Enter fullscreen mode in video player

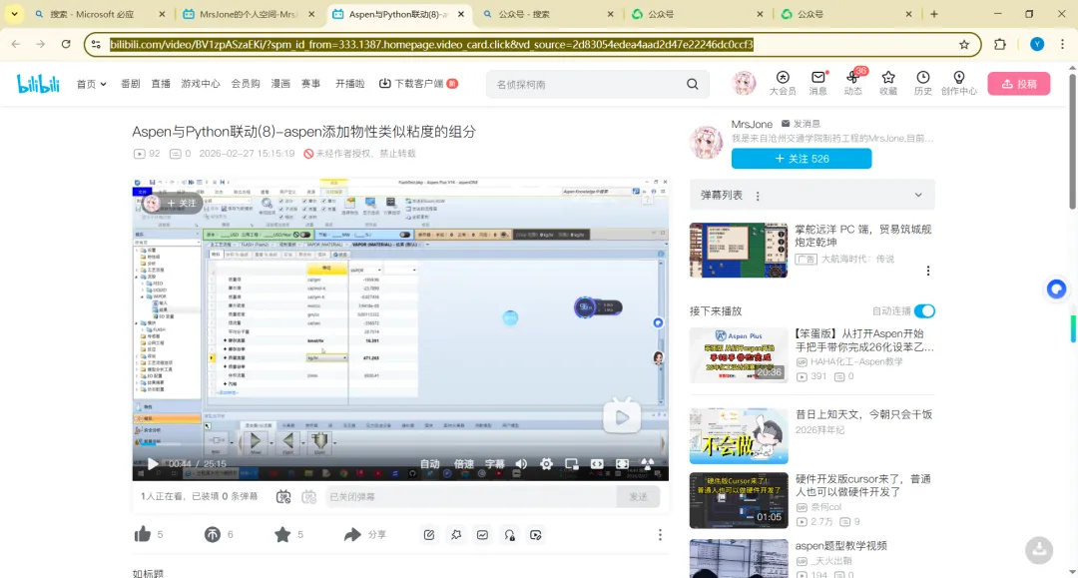[622, 464]
